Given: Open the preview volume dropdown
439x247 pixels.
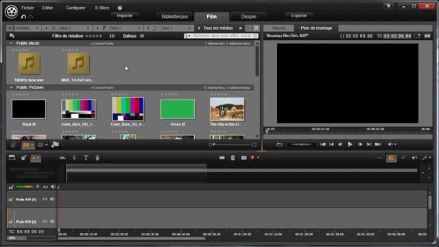Looking at the screenshot, I should (x=392, y=145).
